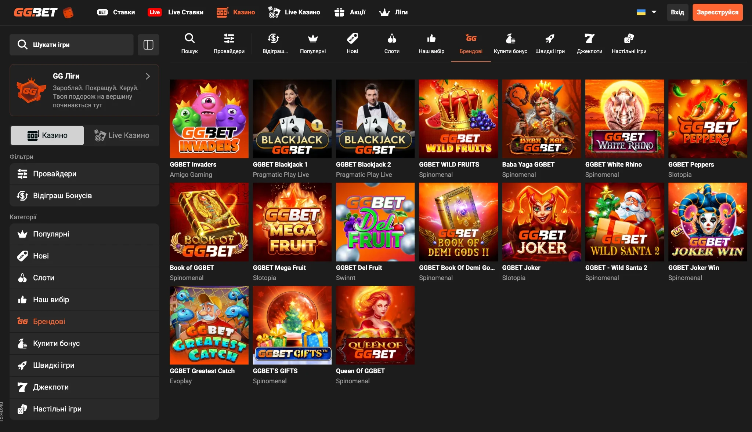Open Live Казино in top navigation
Screen dimensions: 752x432
click(294, 12)
